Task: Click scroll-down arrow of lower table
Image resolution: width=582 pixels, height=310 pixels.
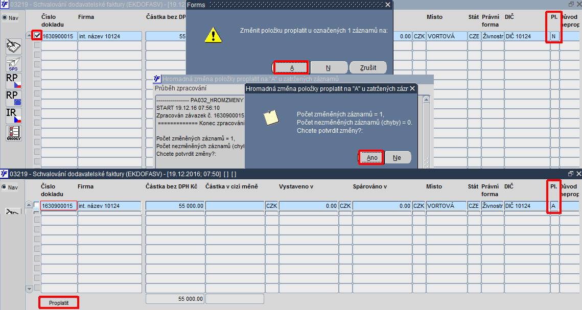Action: [x=29, y=289]
